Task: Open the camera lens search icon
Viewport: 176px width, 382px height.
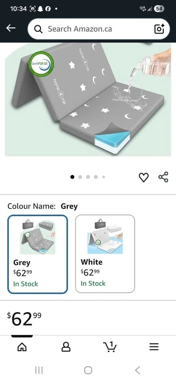Action: tap(159, 29)
